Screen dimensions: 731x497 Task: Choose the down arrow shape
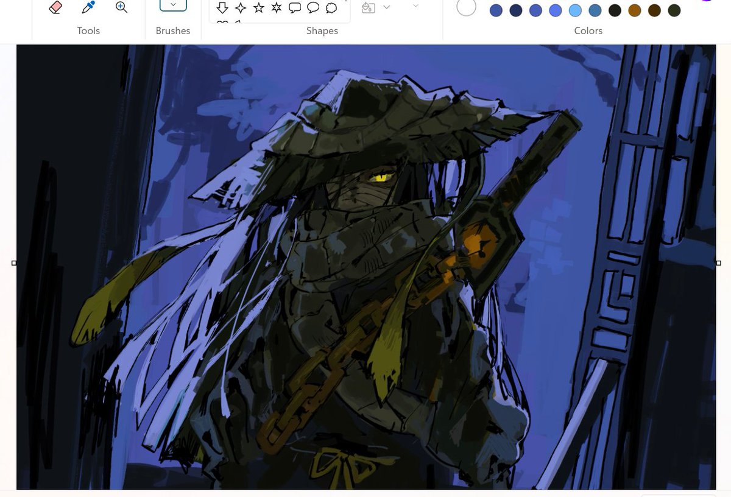223,7
